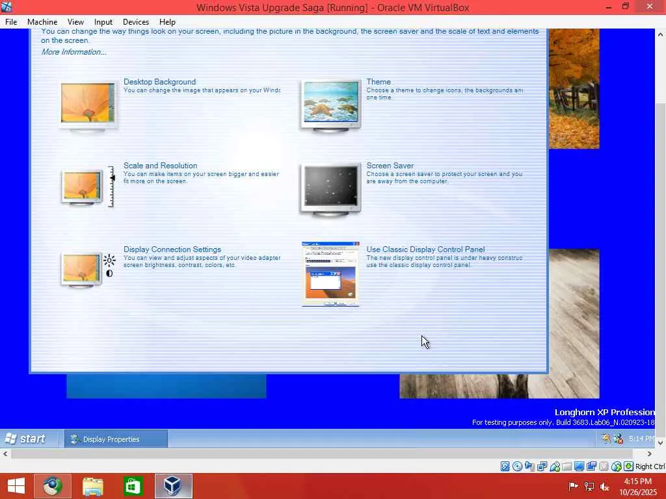Open the Scale and Resolution icon

click(x=88, y=186)
